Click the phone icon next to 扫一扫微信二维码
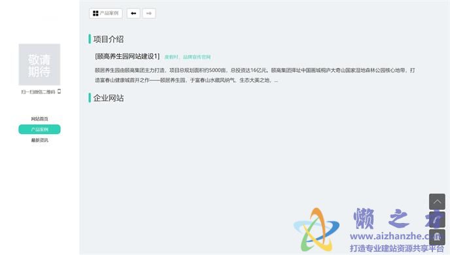Image resolution: width=450 pixels, height=255 pixels. (x=59, y=92)
